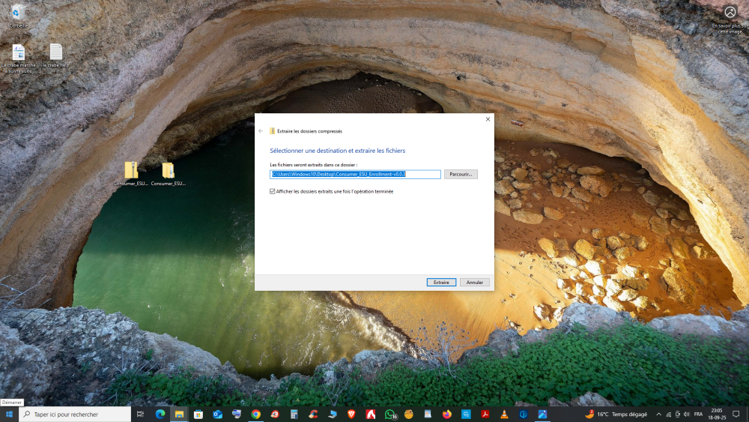Click the destination folder path field

click(355, 174)
